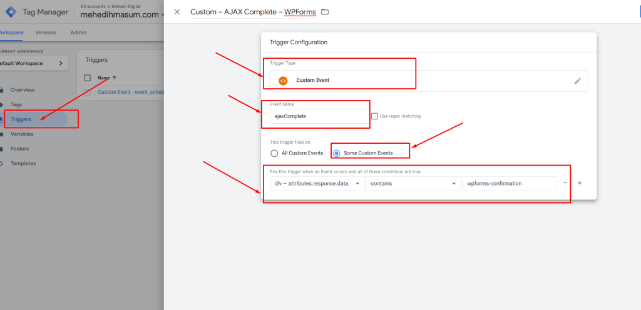Open the dlv attributes.response.data variable dropdown
Screen dimensions: 641x310
[317, 184]
